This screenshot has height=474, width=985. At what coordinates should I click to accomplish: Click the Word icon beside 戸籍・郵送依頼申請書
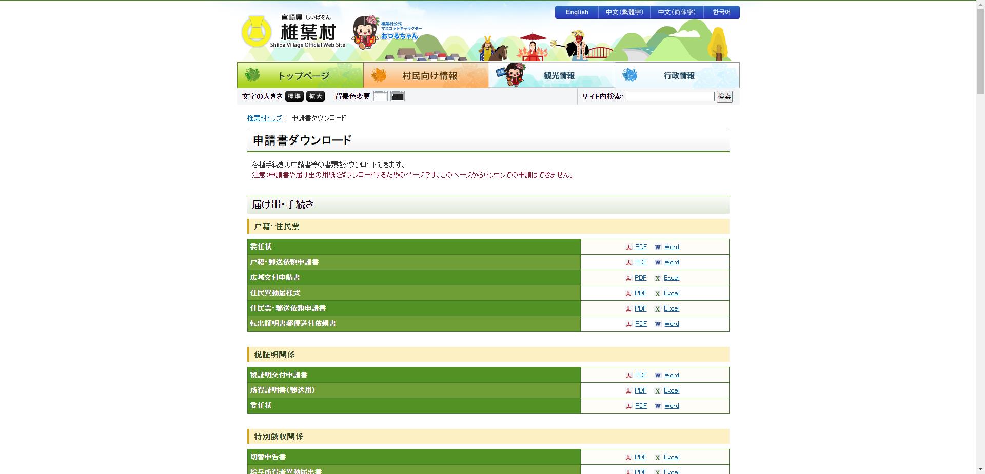(659, 262)
